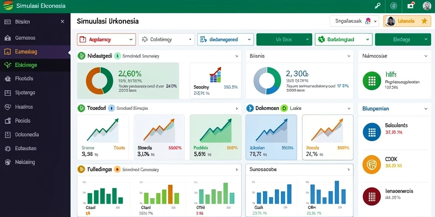Expand the green Birdage dropdown
This screenshot has width=435, height=217.
pos(403,39)
